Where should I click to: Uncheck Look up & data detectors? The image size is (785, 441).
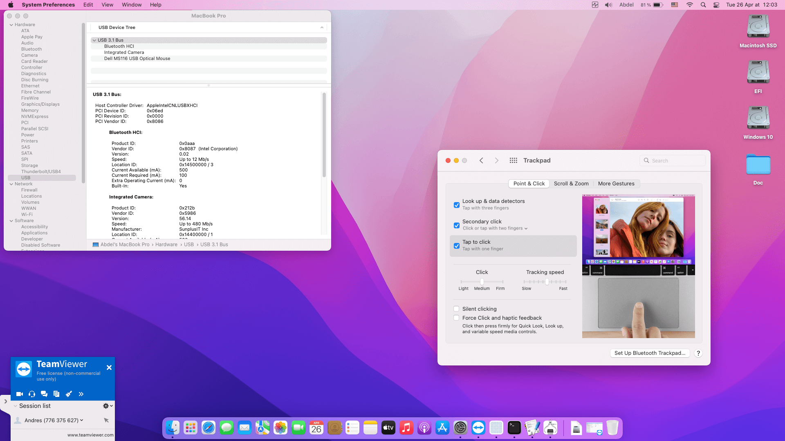457,205
